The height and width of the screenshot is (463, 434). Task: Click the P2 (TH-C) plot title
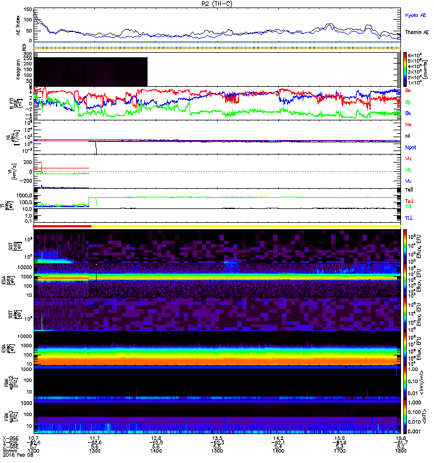218,3
